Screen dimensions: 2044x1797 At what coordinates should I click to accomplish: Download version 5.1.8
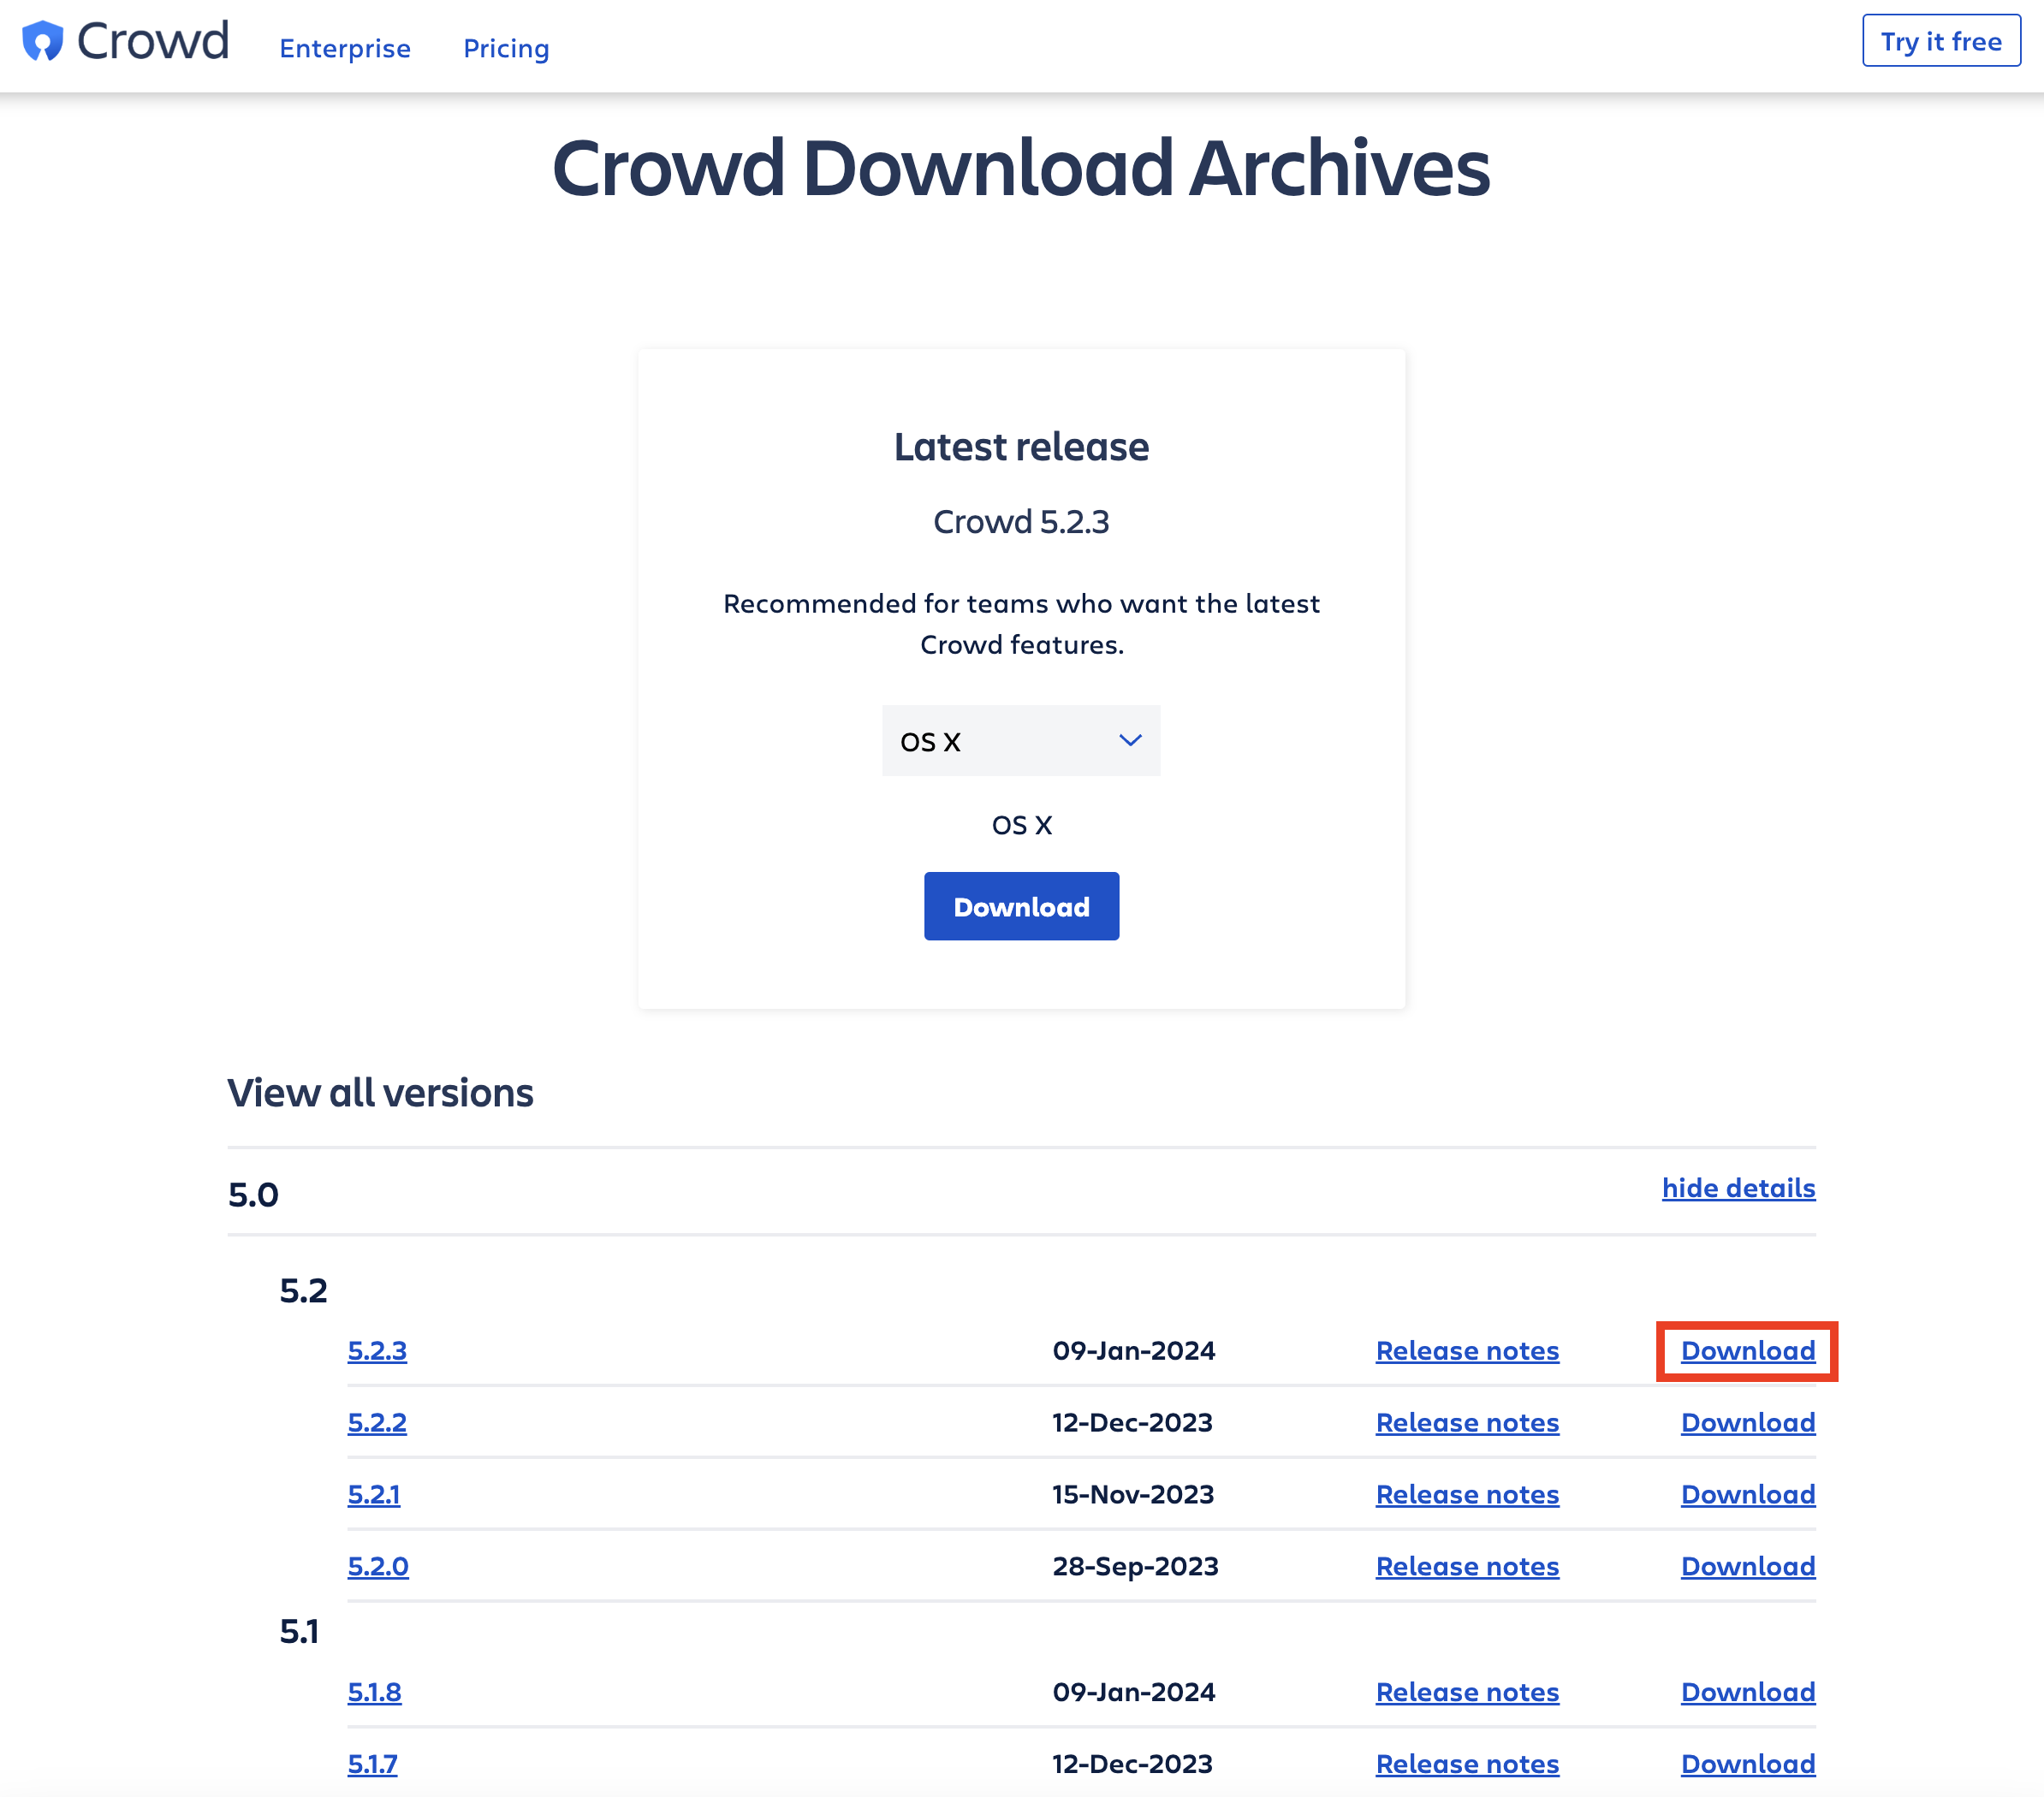coord(1747,1692)
